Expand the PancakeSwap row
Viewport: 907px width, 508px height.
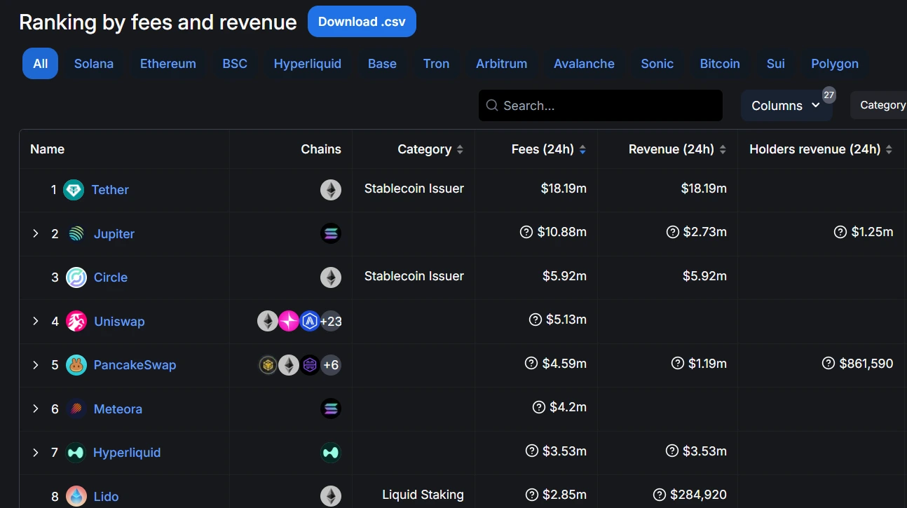[36, 365]
